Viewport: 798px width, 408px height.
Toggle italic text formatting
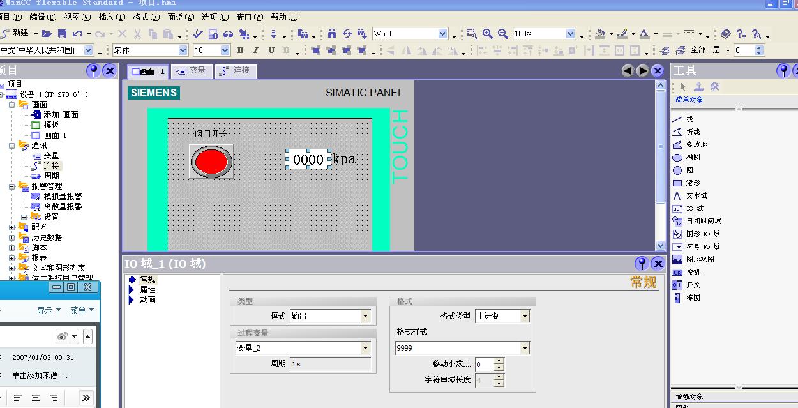point(255,50)
